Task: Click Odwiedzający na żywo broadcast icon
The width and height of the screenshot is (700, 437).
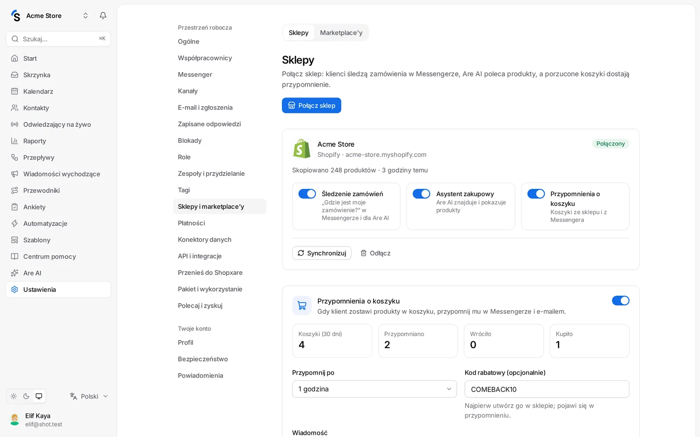Action: 14,125
